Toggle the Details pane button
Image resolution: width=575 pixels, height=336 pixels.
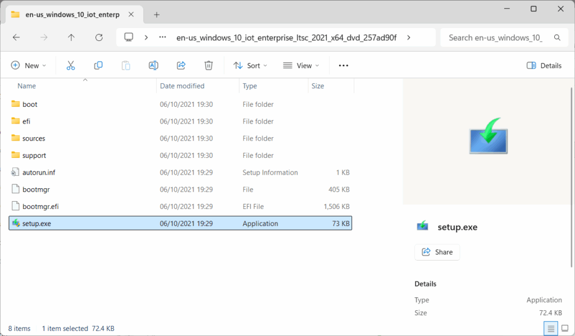click(544, 66)
